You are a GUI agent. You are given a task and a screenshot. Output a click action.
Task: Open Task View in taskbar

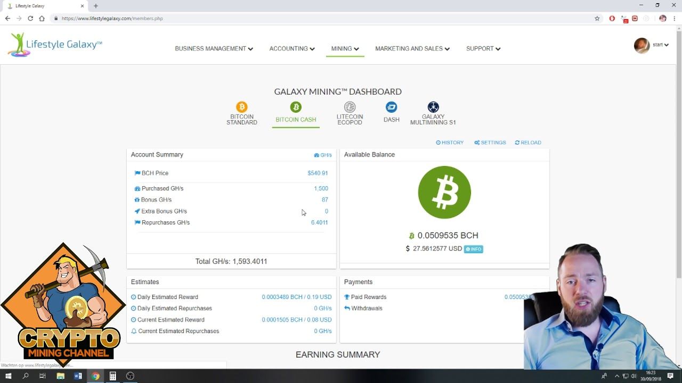(43, 376)
